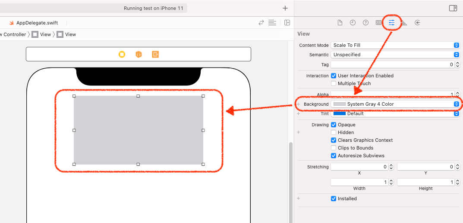Enable the Hidden checkbox
The image size is (463, 223).
pos(334,132)
